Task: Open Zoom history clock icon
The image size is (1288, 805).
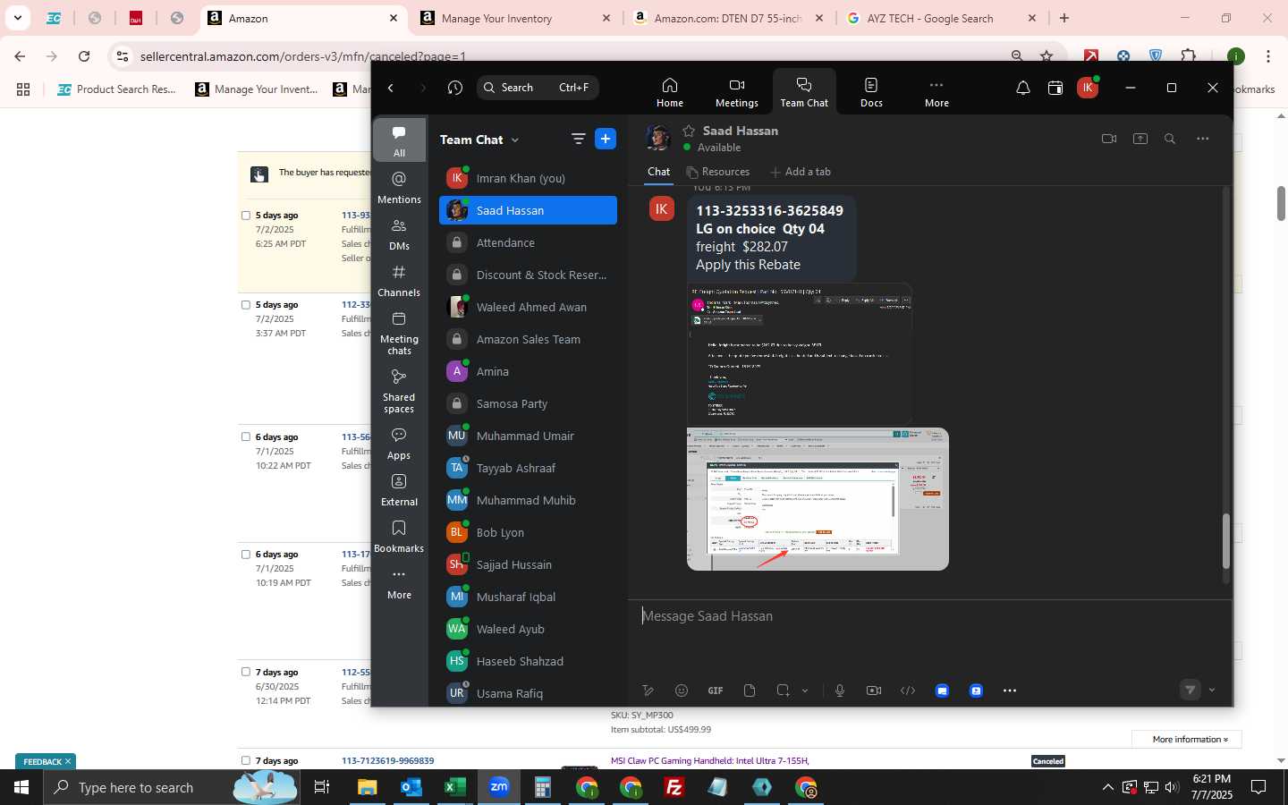Action: [x=455, y=88]
